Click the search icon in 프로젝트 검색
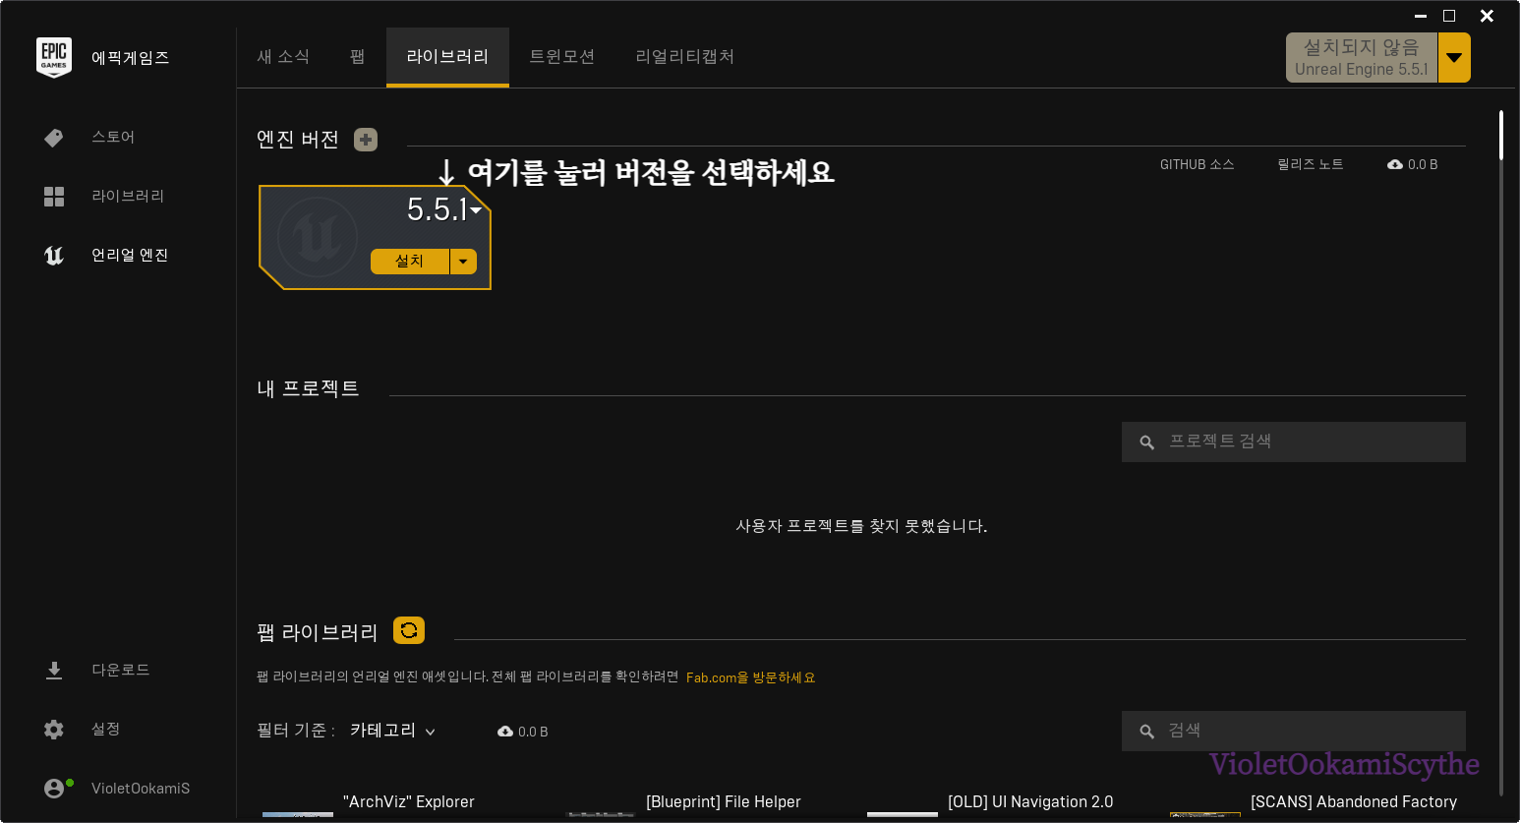This screenshot has width=1520, height=823. (x=1146, y=442)
